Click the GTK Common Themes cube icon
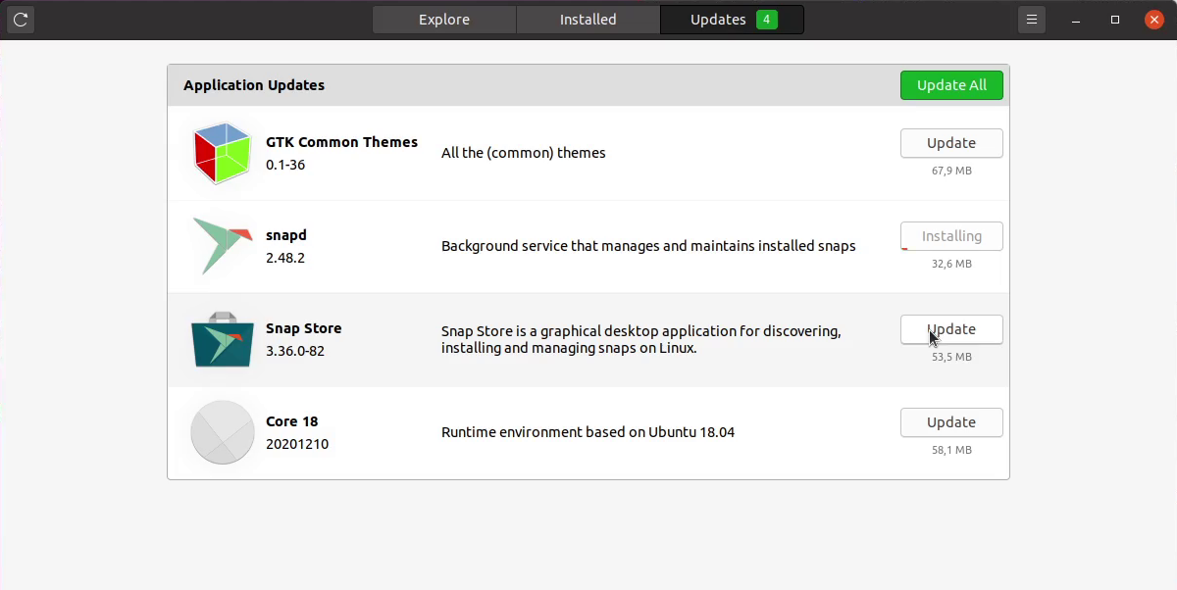 click(x=223, y=154)
